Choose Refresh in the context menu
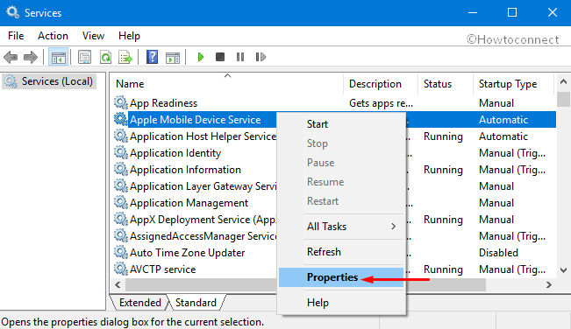The width and height of the screenshot is (571, 329). tap(342, 252)
